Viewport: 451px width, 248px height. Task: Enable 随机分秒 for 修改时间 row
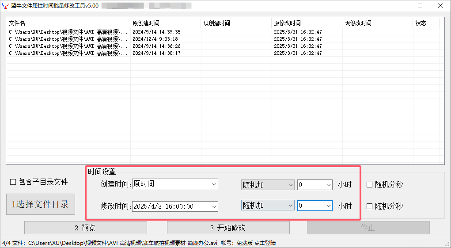[385, 206]
